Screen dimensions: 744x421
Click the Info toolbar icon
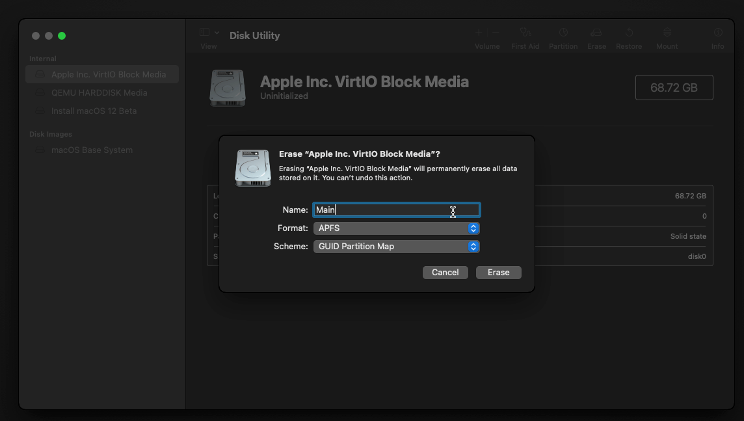point(718,33)
